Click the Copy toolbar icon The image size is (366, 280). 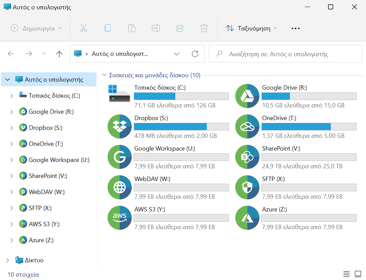pos(108,28)
